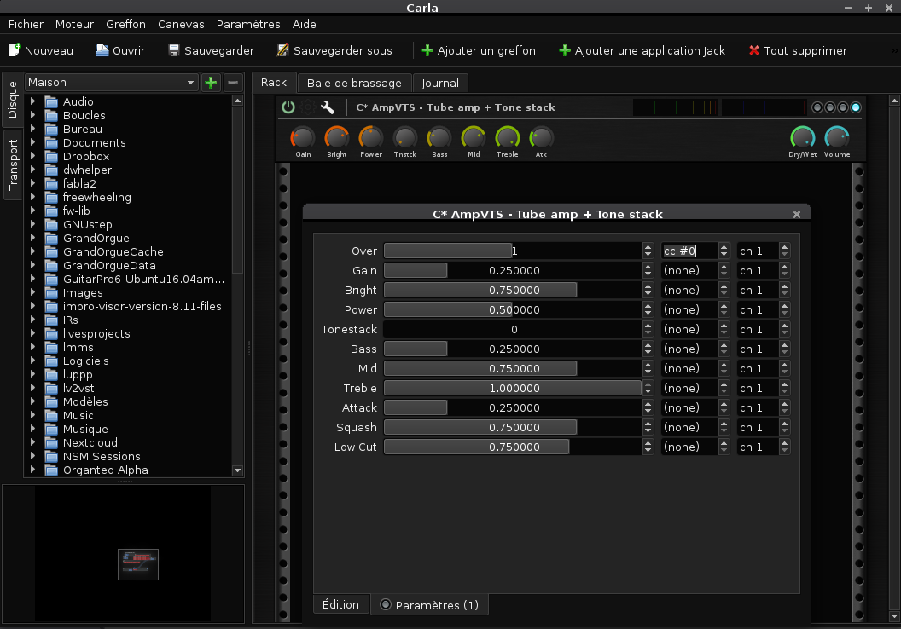This screenshot has width=901, height=629.
Task: Open the Paramètres menu
Action: pyautogui.click(x=248, y=24)
